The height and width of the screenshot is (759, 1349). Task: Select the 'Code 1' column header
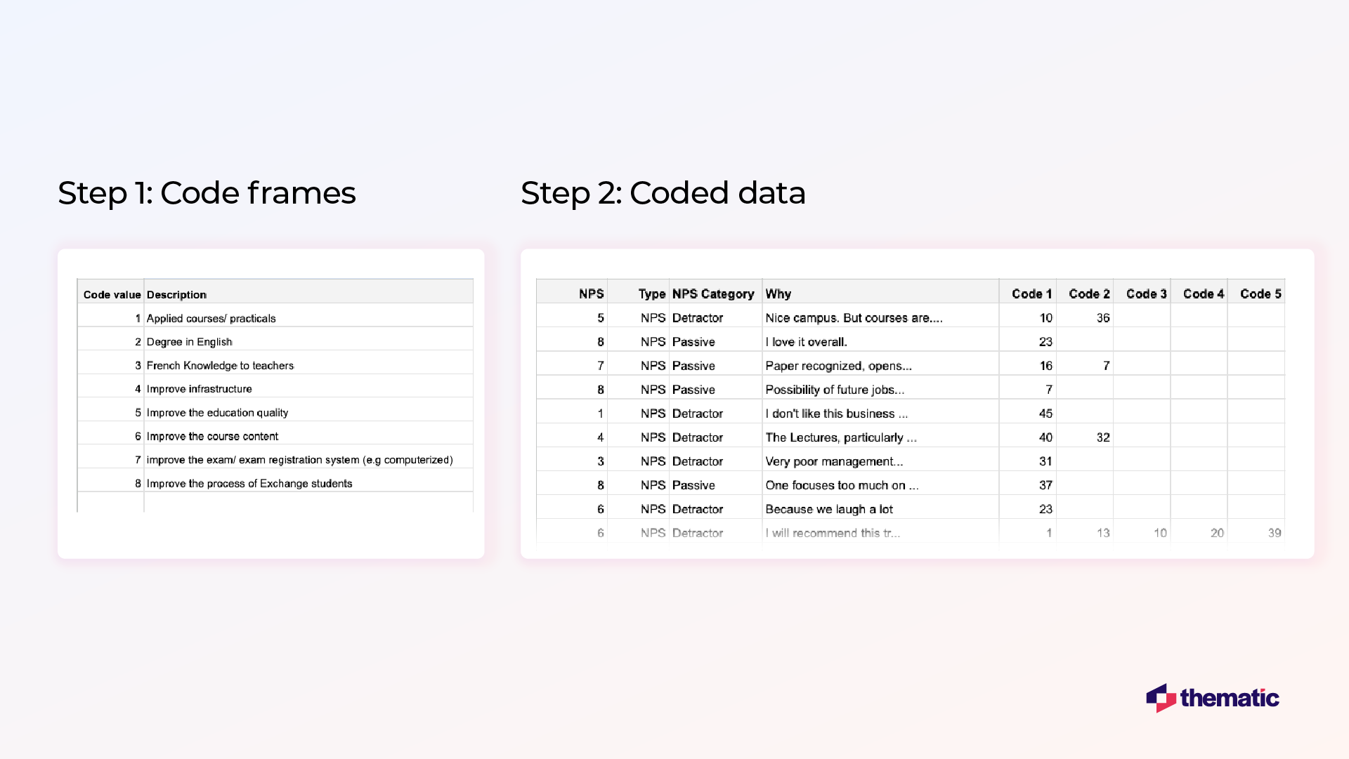[1030, 293]
